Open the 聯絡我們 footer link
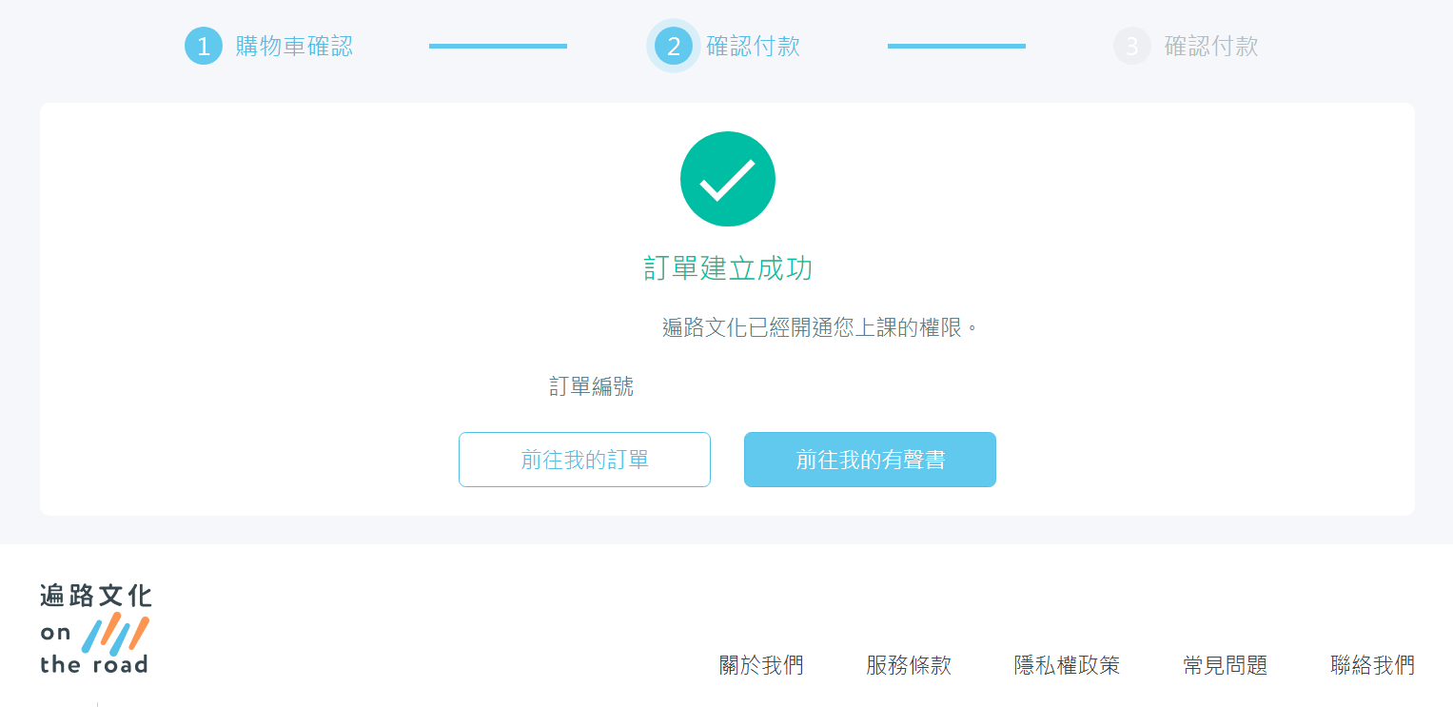The height and width of the screenshot is (707, 1453). pos(1372,665)
